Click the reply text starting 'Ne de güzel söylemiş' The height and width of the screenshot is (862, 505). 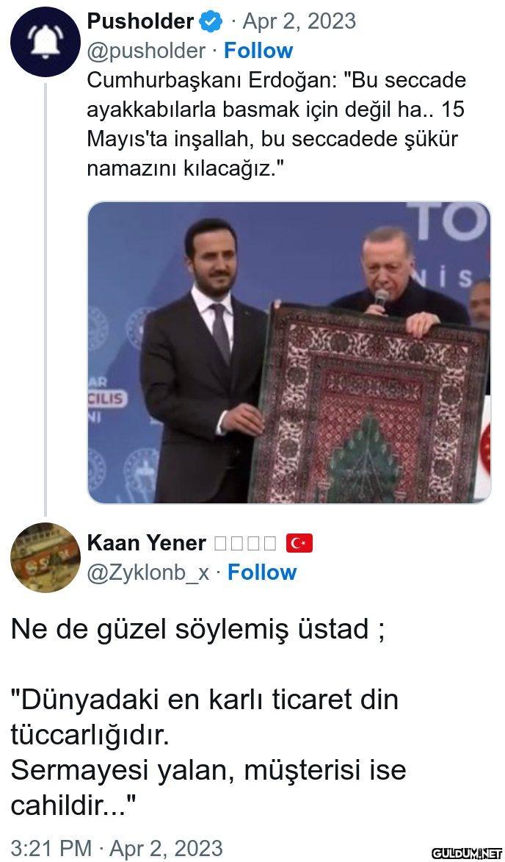[198, 629]
